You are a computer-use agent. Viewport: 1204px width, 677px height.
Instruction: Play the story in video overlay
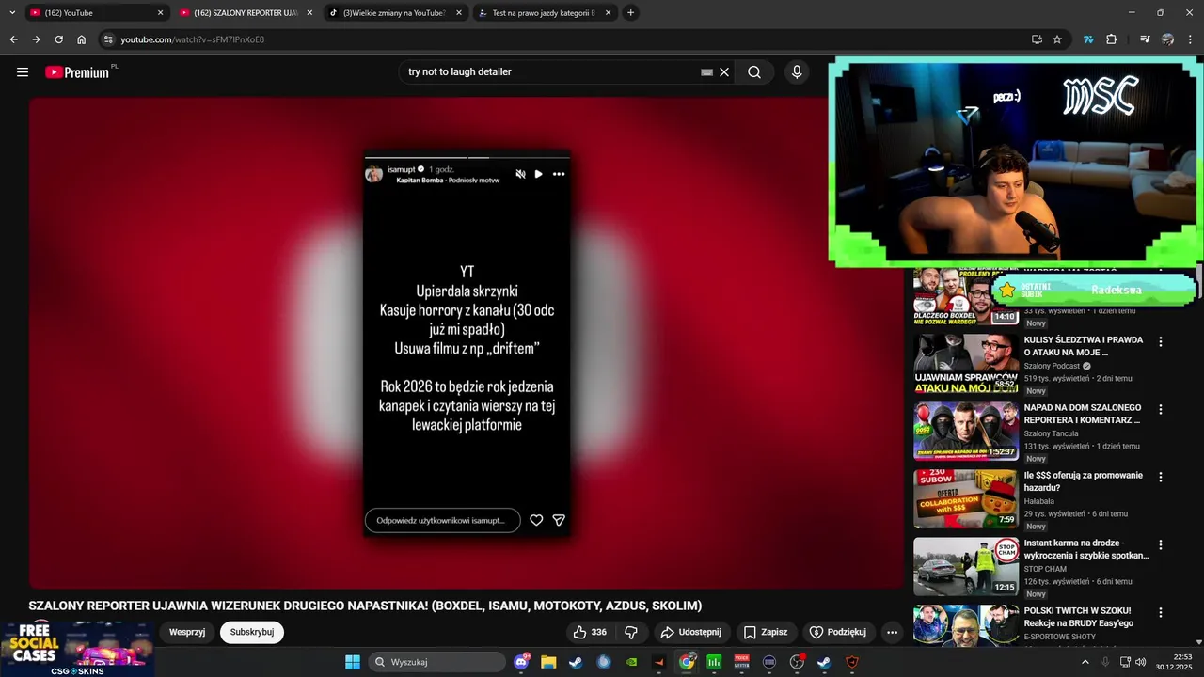pyautogui.click(x=538, y=174)
